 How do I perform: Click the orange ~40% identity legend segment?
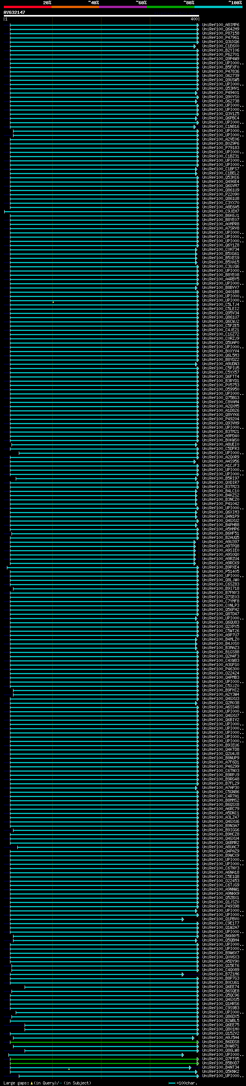click(75, 7)
